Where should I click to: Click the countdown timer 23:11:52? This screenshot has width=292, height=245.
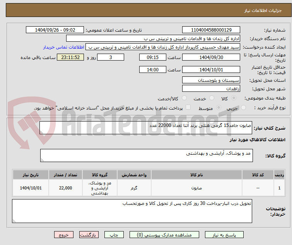pos(70,57)
